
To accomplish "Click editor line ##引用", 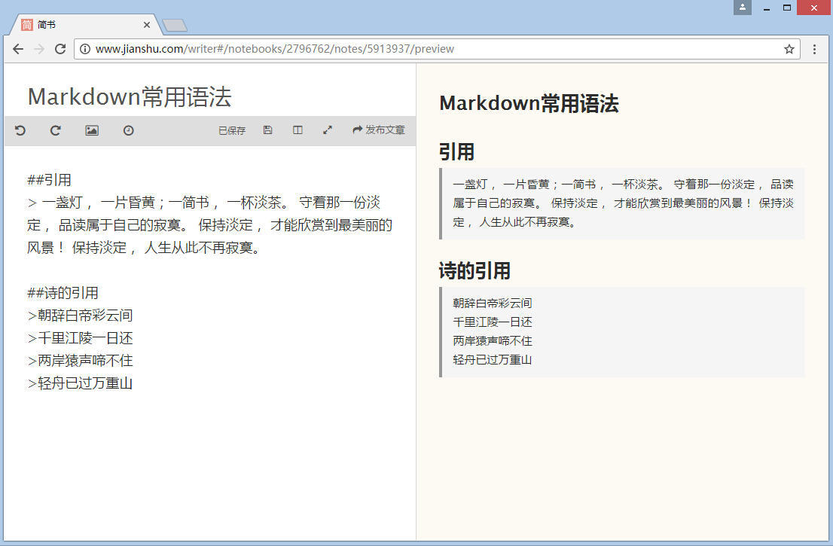I will click(x=50, y=180).
